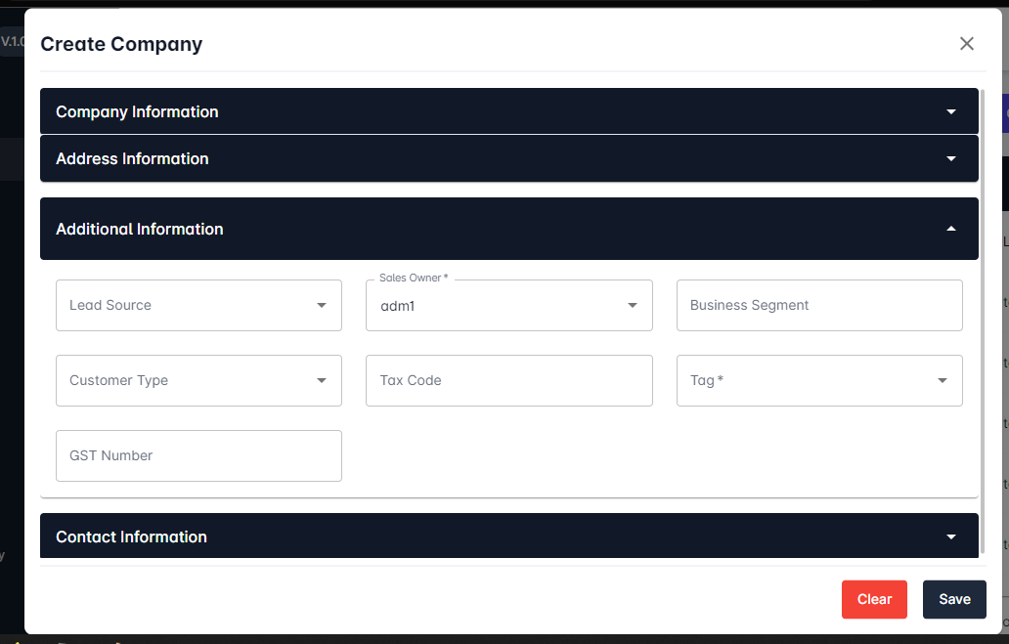Click the dialog's vertical scrollbar
The width and height of the screenshot is (1009, 644).
(x=982, y=293)
